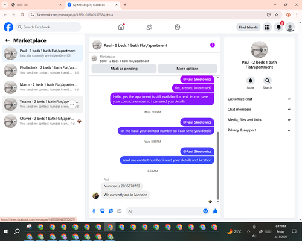Open the volume icon in system tray
This screenshot has height=241, width=302.
(x=254, y=236)
